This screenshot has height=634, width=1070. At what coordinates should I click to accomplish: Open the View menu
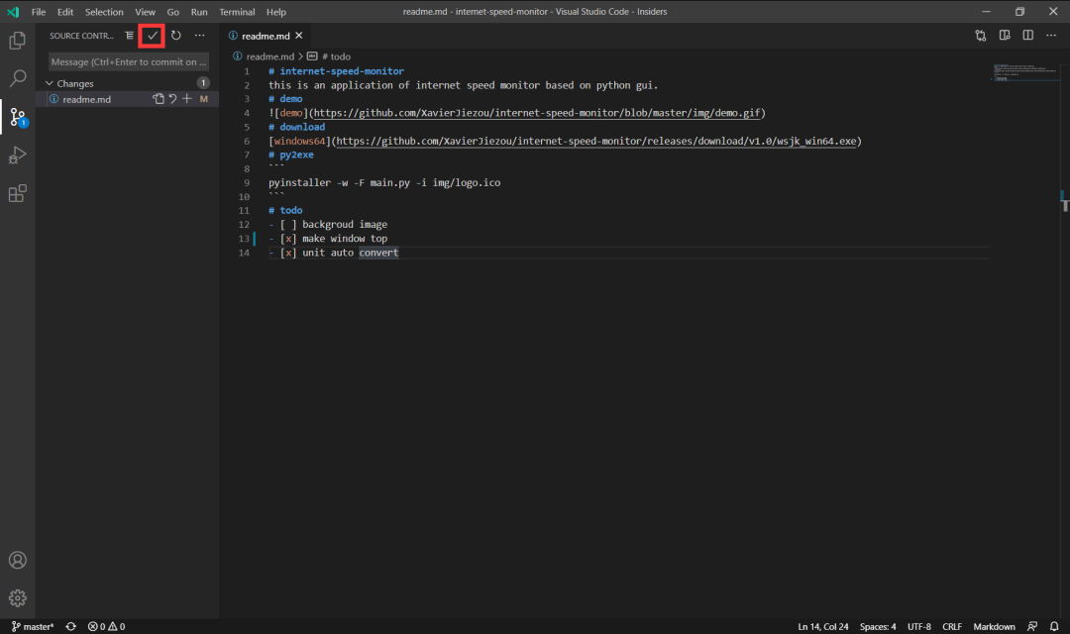[145, 12]
